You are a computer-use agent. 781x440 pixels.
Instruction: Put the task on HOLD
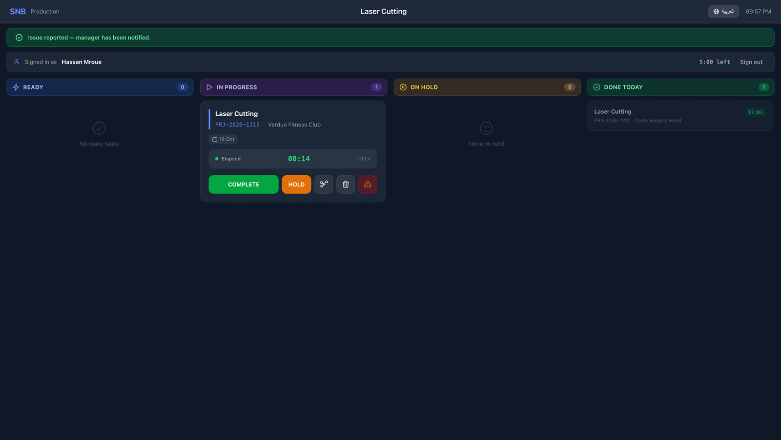296,184
